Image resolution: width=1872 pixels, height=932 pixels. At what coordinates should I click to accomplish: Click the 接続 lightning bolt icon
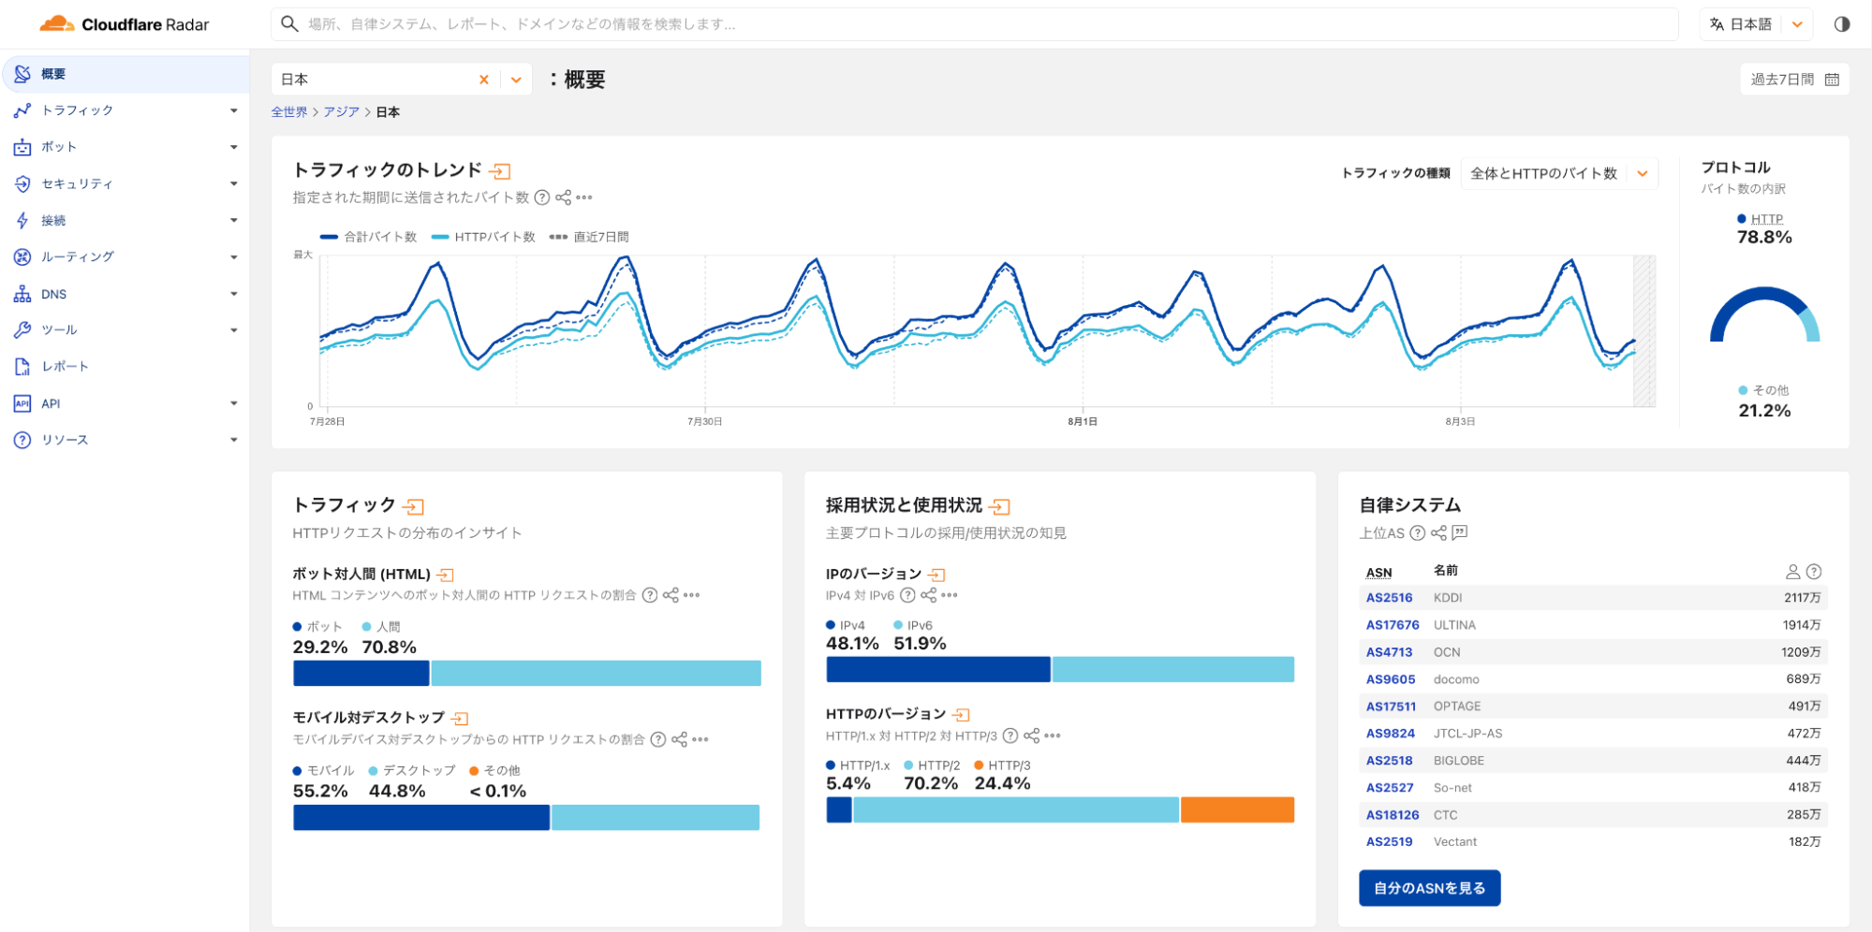tap(22, 220)
